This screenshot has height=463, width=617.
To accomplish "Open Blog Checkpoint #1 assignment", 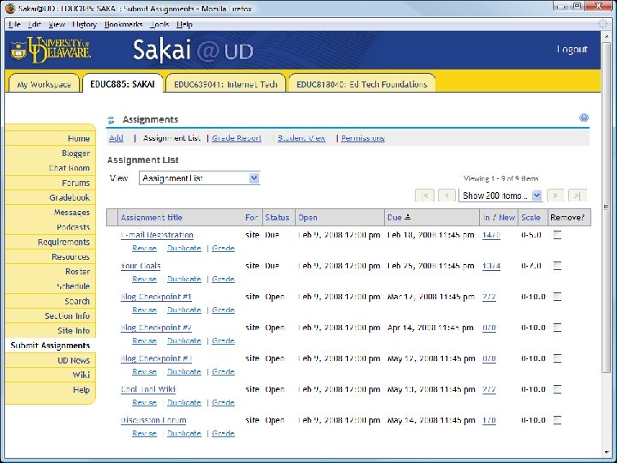I will point(156,297).
